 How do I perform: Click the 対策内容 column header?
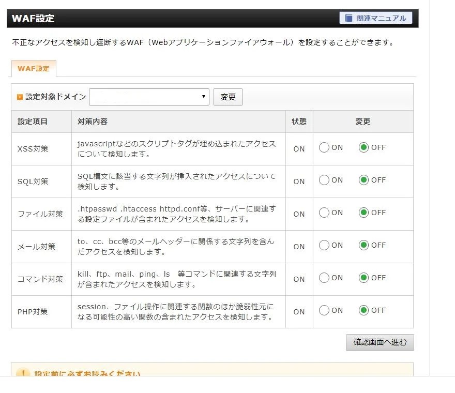(x=92, y=122)
